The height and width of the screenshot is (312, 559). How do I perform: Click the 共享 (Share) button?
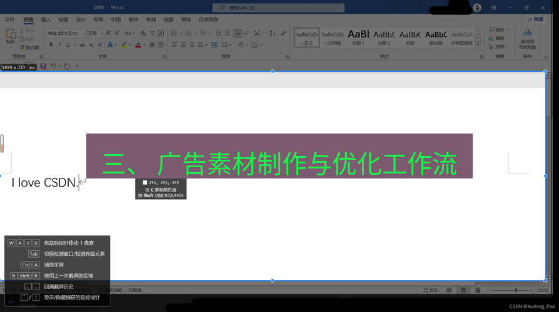(x=536, y=19)
